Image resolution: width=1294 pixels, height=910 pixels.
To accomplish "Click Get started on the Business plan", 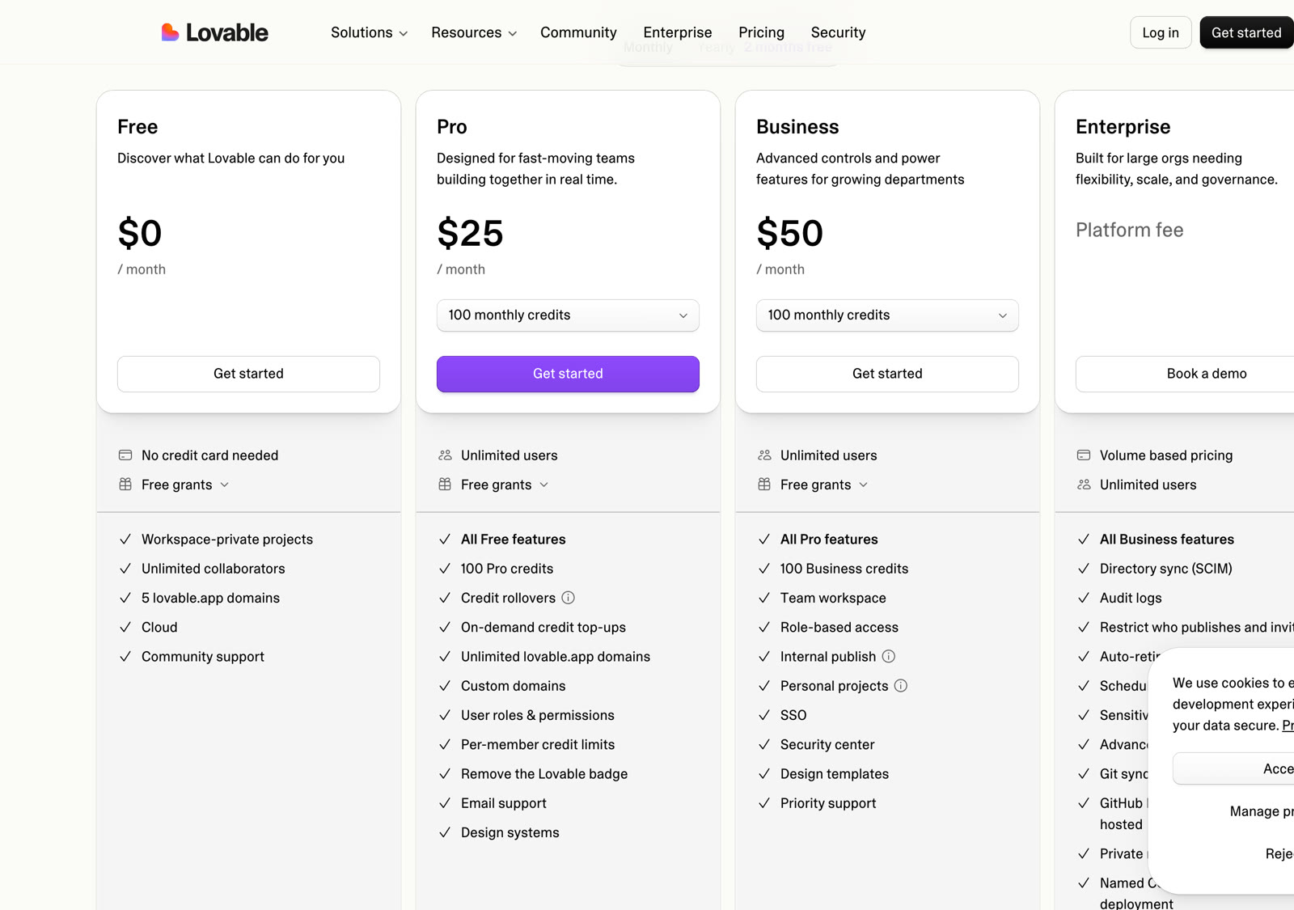I will [887, 374].
